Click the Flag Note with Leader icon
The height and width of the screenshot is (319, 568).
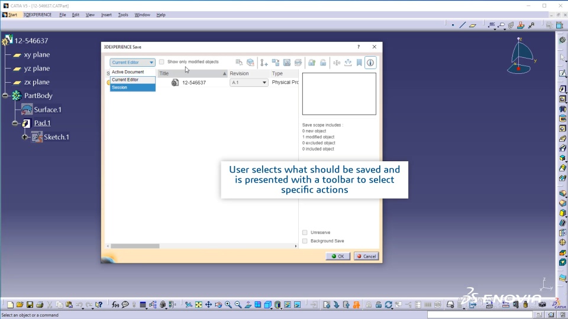pyautogui.click(x=502, y=25)
